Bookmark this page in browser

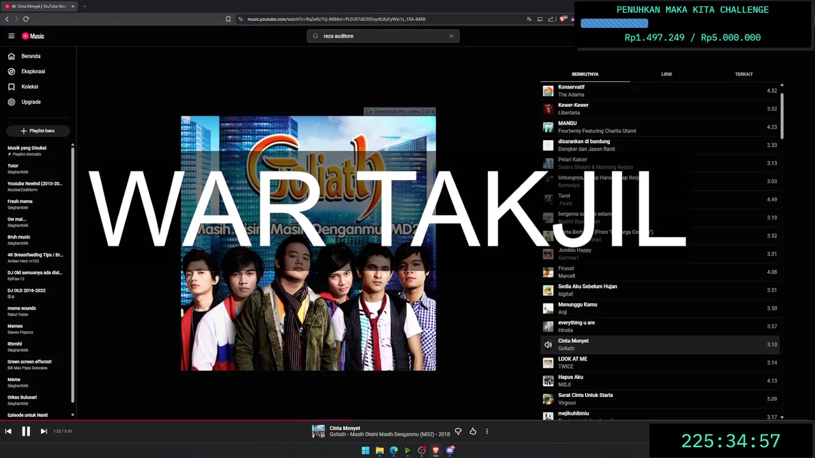click(228, 19)
